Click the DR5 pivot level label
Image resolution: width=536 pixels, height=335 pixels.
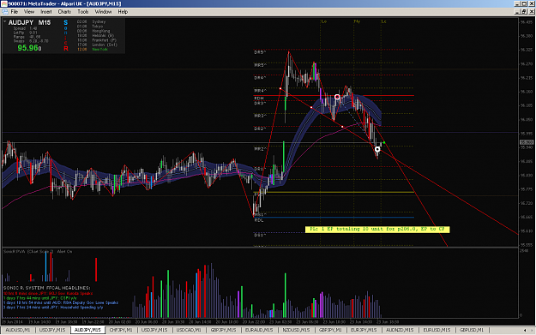[x=260, y=52]
